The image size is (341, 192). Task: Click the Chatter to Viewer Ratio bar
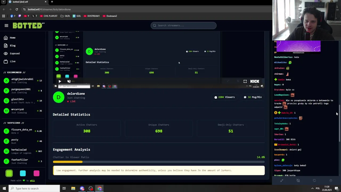point(159,162)
